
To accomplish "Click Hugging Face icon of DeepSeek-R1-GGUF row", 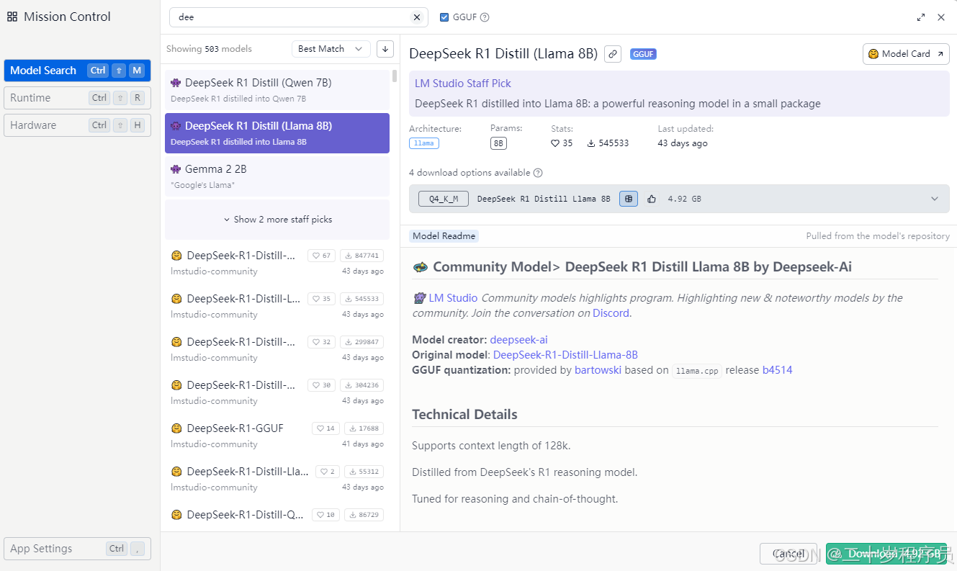I will 176,428.
